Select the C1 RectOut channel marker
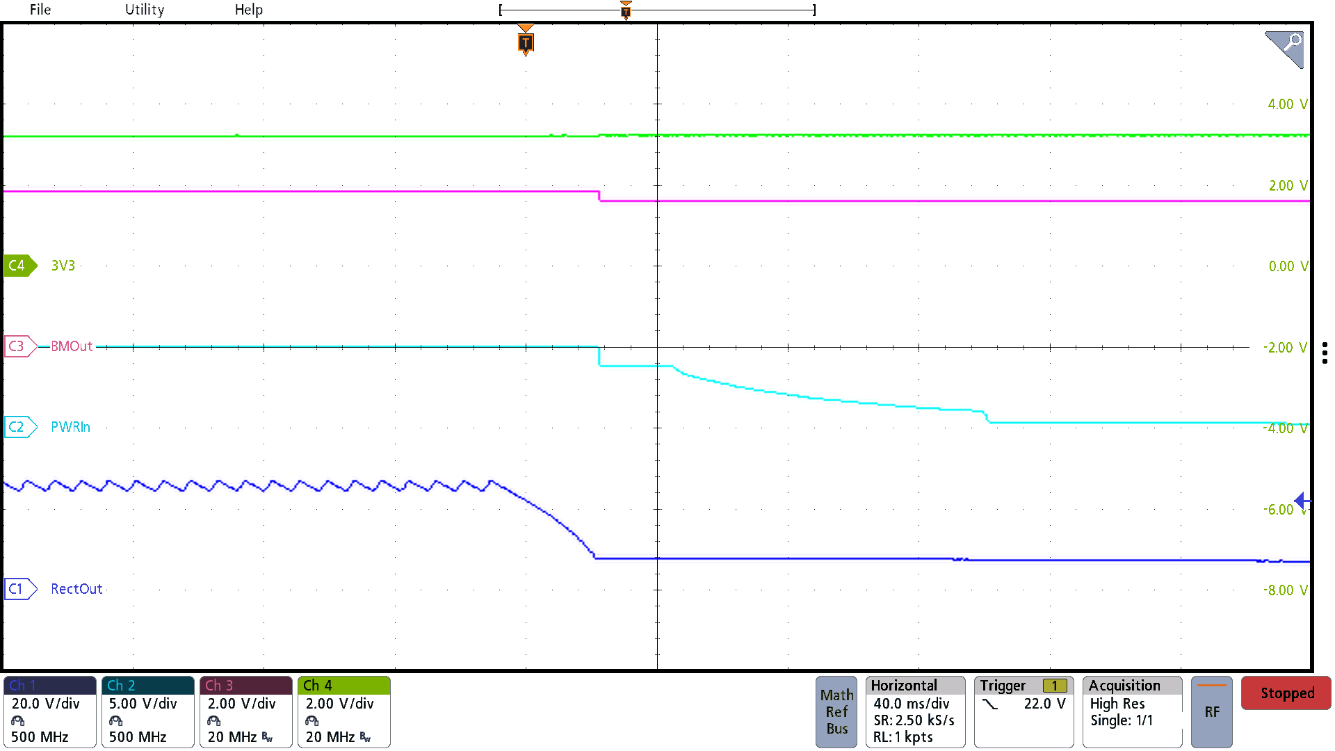 pos(20,588)
